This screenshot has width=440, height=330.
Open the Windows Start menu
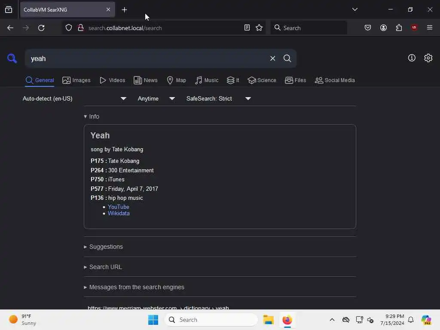(x=153, y=320)
